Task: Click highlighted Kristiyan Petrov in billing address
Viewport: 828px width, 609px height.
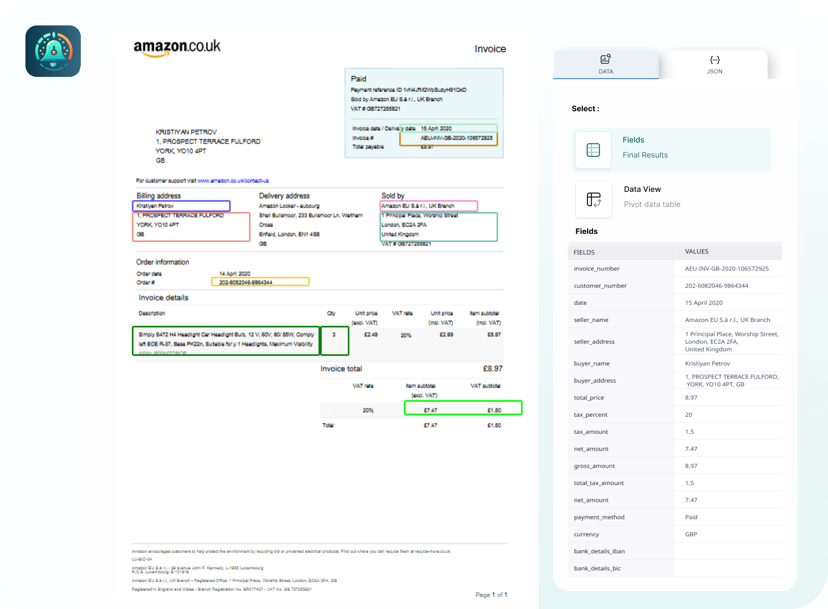Action: (181, 206)
